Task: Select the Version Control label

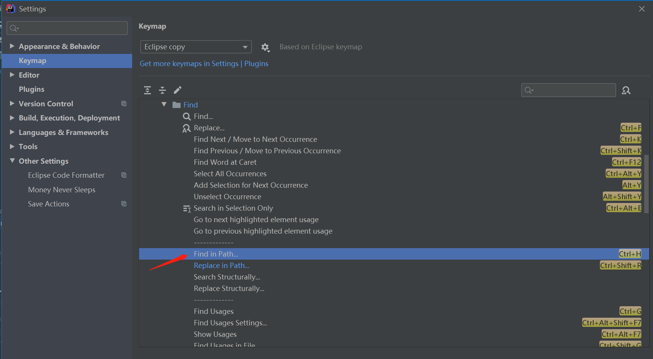Action: click(46, 104)
